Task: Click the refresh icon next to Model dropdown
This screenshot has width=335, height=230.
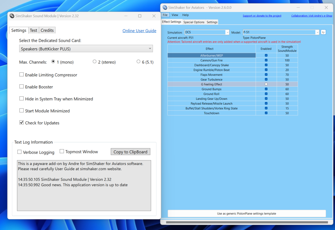Action: click(x=323, y=32)
